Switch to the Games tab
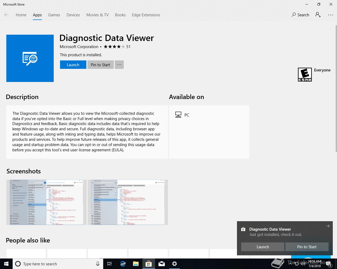 [54, 15]
